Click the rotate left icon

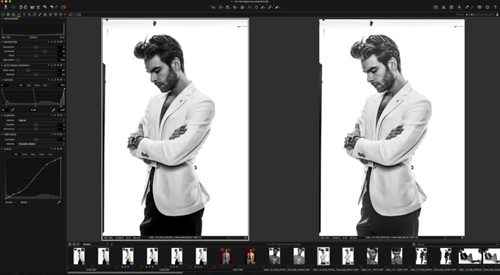click(21, 7)
